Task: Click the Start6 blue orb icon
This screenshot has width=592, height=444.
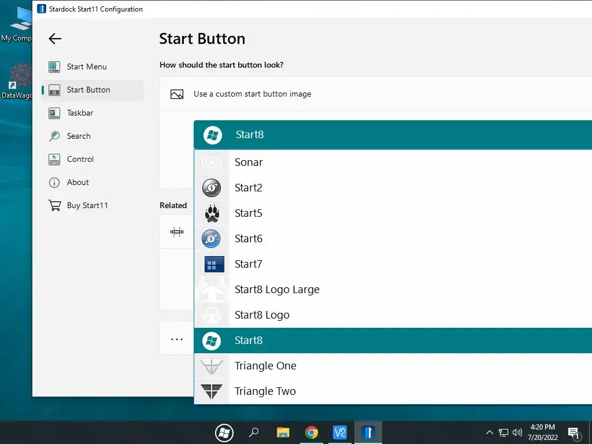Action: (x=212, y=239)
